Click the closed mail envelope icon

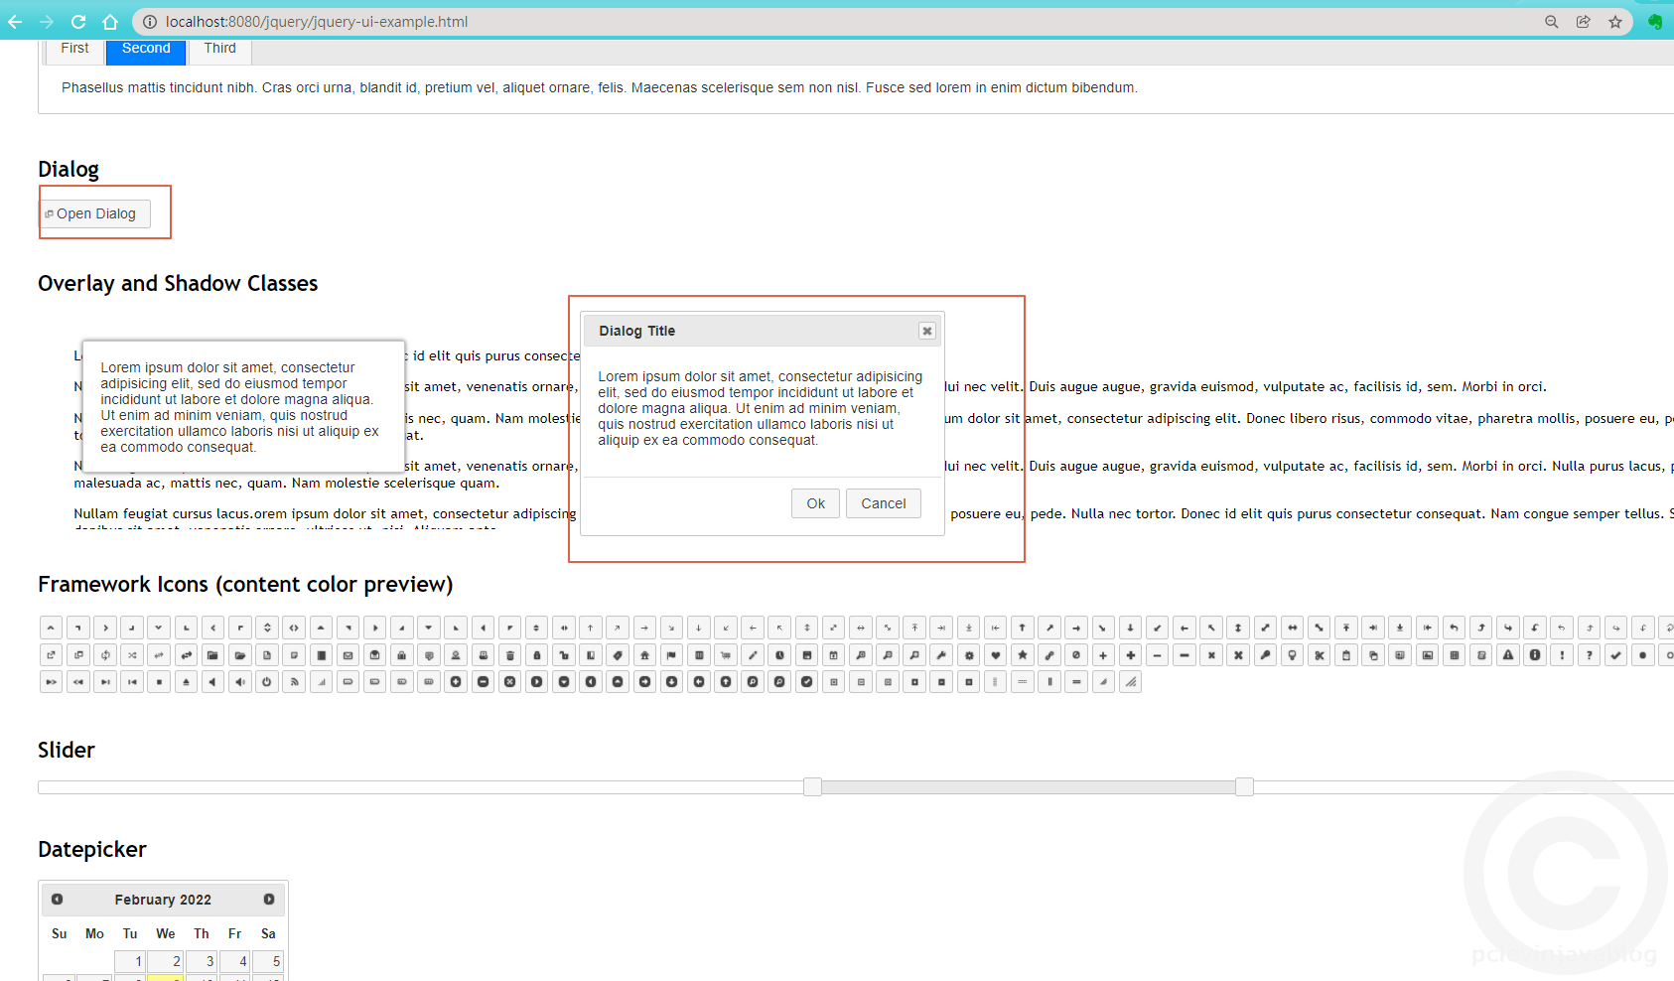(x=348, y=655)
